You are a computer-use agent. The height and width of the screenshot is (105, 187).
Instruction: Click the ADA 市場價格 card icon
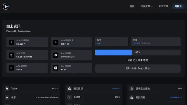click(11, 42)
